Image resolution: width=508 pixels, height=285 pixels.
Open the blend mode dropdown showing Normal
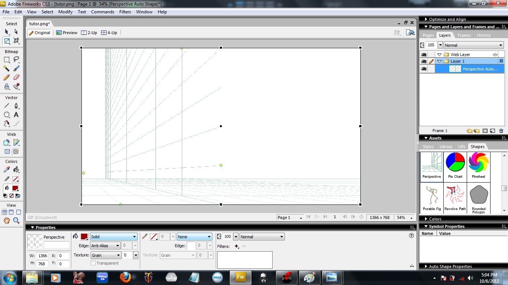[262, 236]
